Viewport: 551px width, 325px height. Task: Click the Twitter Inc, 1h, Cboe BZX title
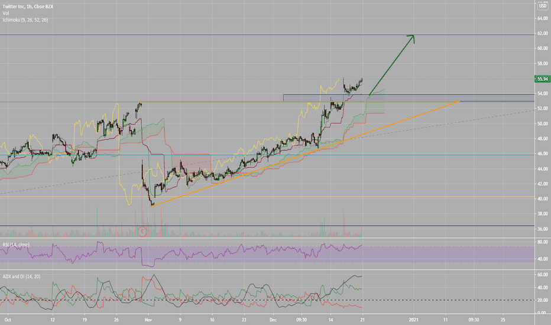pyautogui.click(x=28, y=6)
